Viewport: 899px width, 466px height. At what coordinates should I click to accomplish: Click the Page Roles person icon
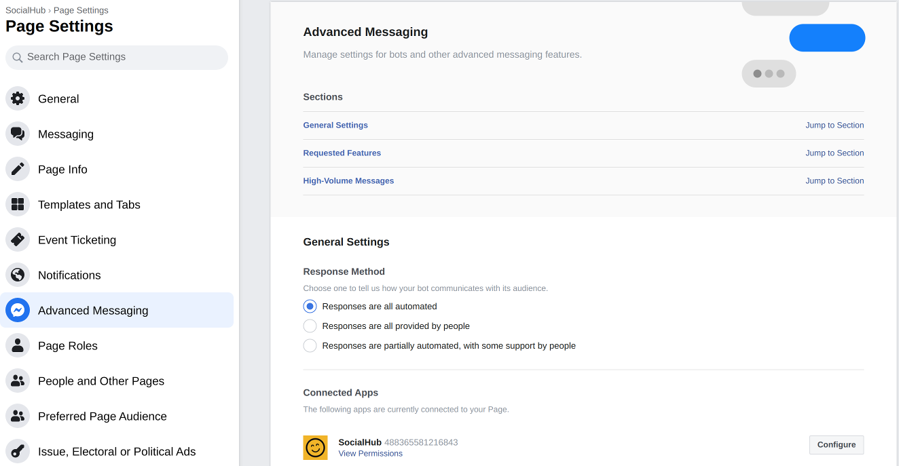(x=18, y=345)
